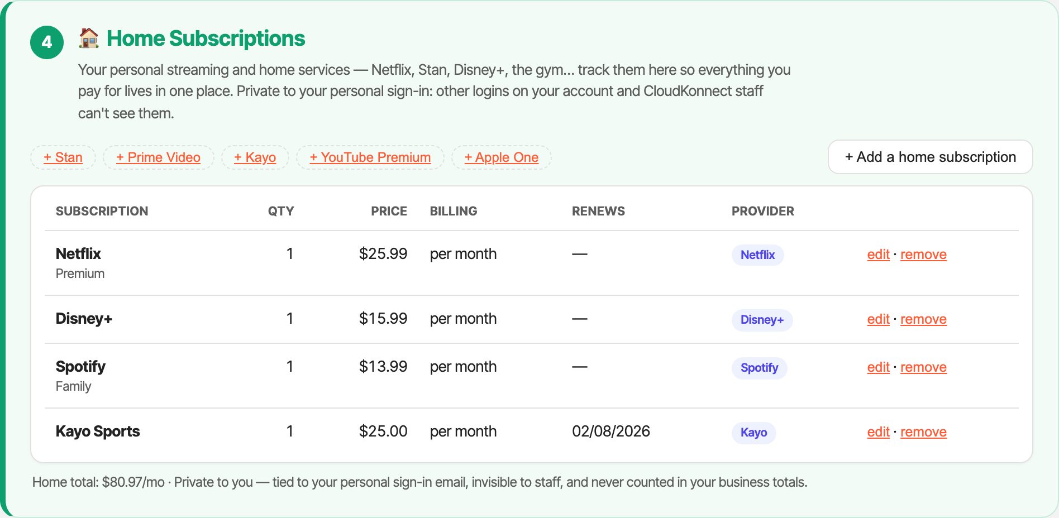The height and width of the screenshot is (518, 1059).
Task: Click the PROVIDER column header
Action: [763, 211]
